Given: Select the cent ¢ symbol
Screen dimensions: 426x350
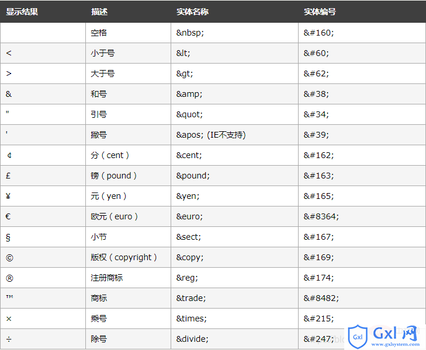Looking at the screenshot, I should [x=9, y=155].
